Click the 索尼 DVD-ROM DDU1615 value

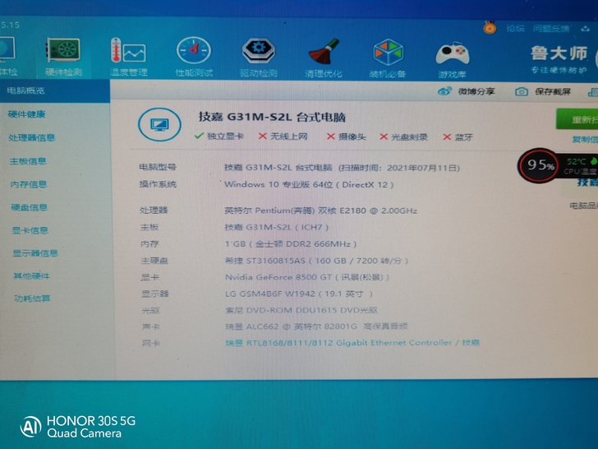point(301,310)
